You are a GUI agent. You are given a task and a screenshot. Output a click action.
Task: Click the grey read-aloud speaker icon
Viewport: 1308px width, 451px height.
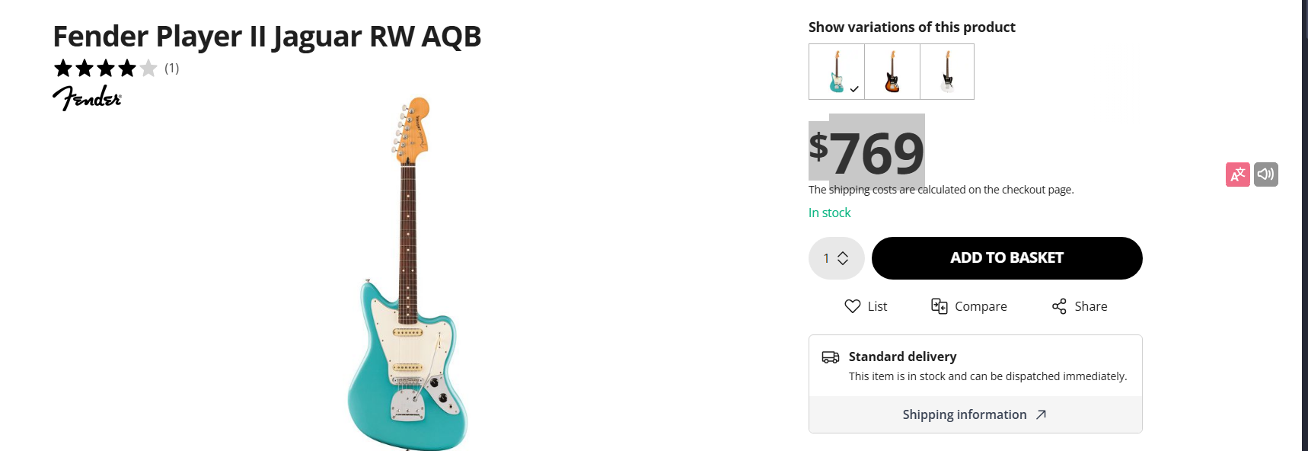point(1265,174)
